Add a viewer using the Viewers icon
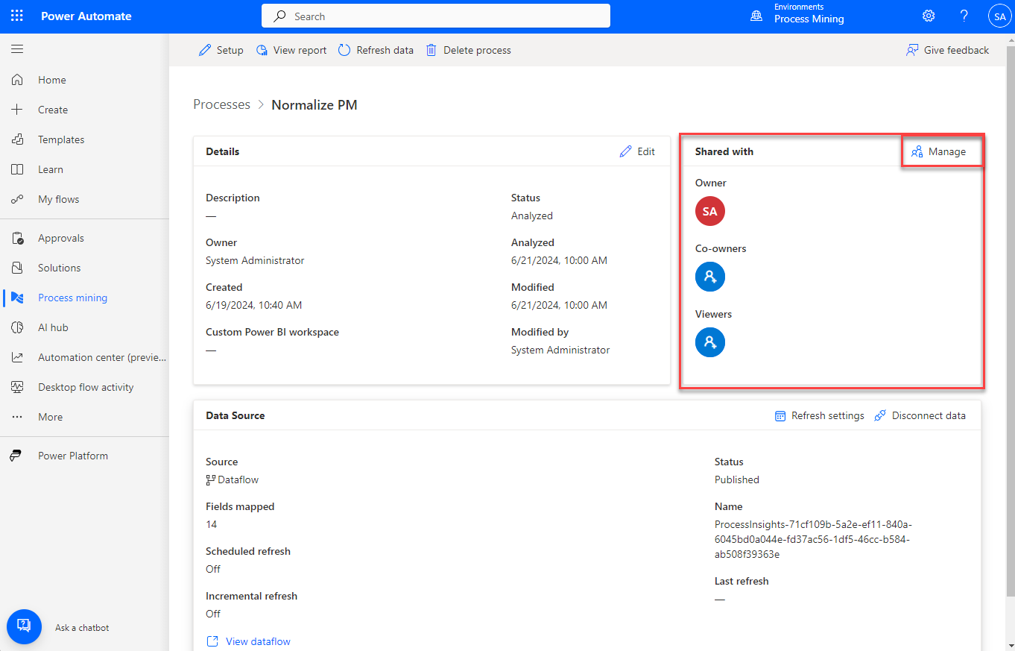Image resolution: width=1015 pixels, height=651 pixels. tap(709, 342)
